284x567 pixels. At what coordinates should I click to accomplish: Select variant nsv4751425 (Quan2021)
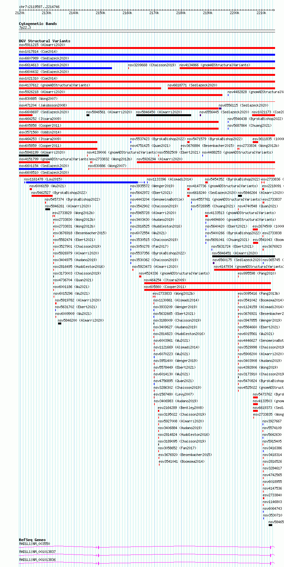(150, 146)
